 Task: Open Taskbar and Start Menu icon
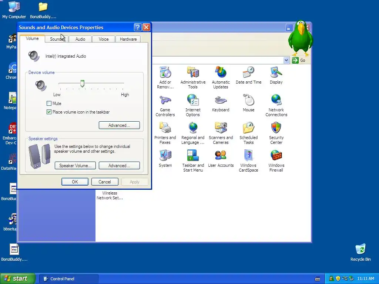(193, 161)
